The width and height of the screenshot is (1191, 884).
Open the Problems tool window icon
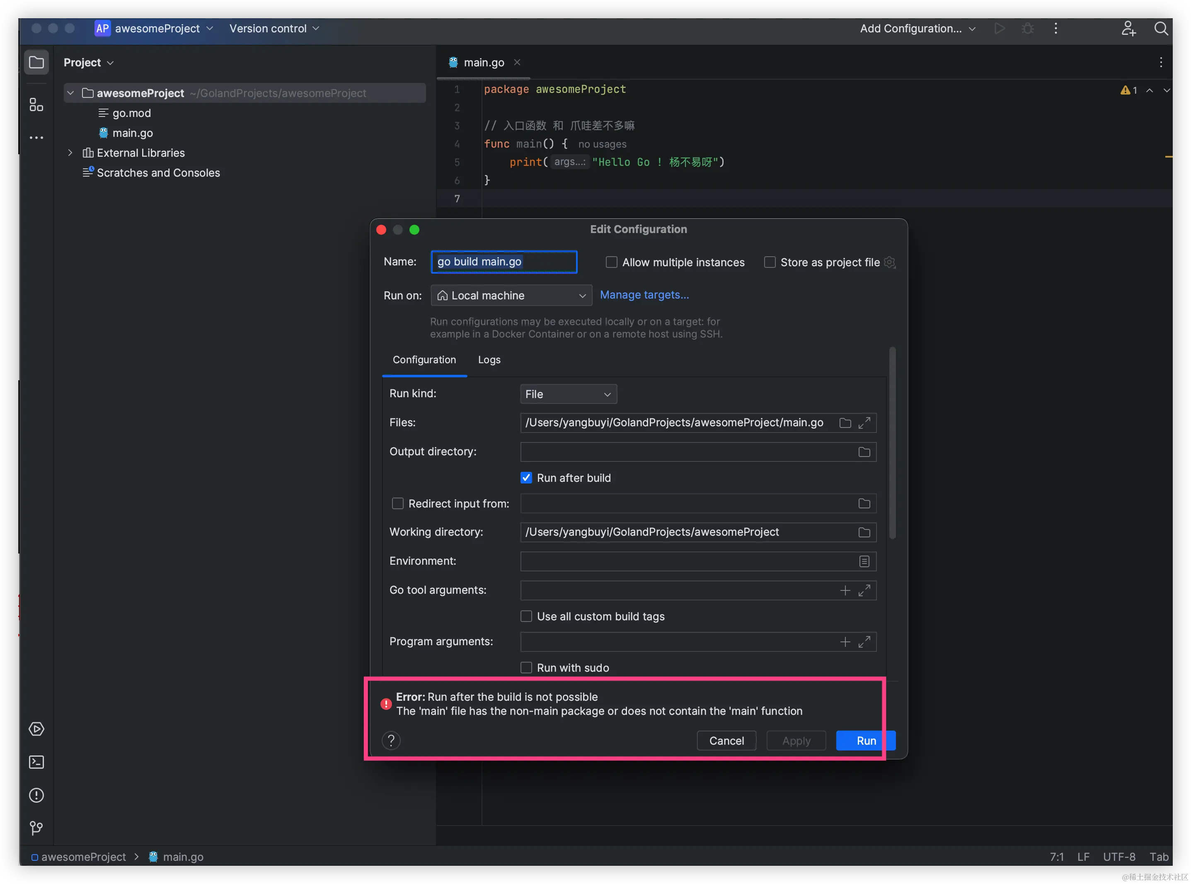(36, 795)
